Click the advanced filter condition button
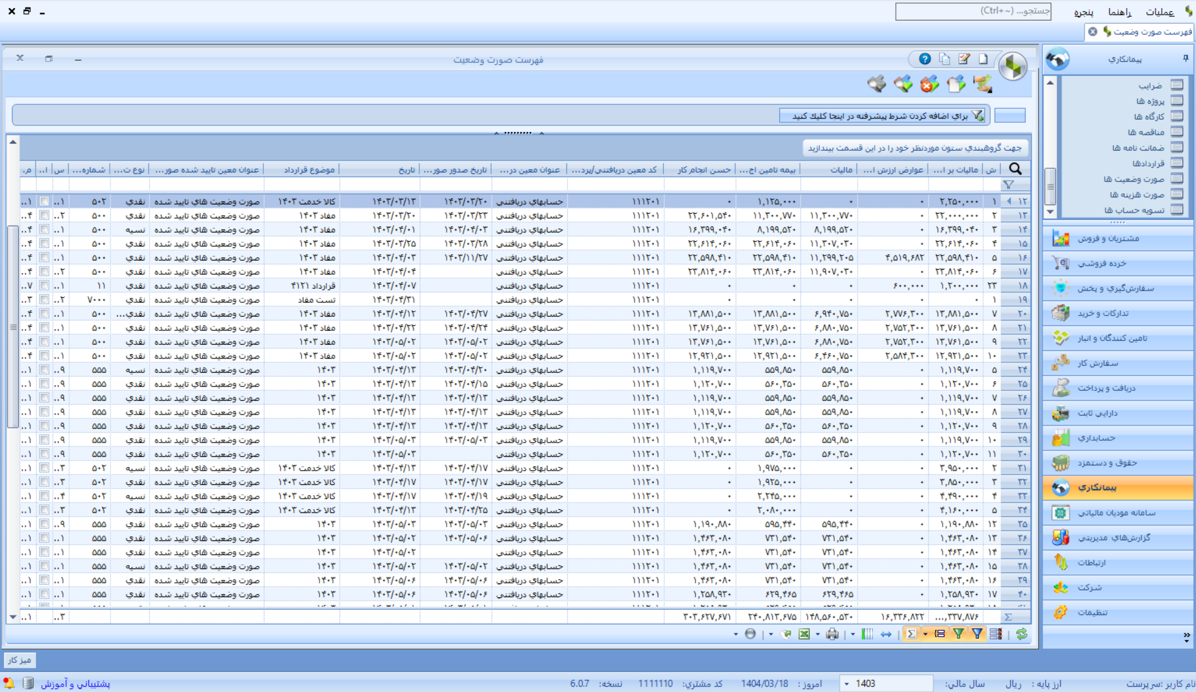The image size is (1196, 692). click(x=882, y=115)
